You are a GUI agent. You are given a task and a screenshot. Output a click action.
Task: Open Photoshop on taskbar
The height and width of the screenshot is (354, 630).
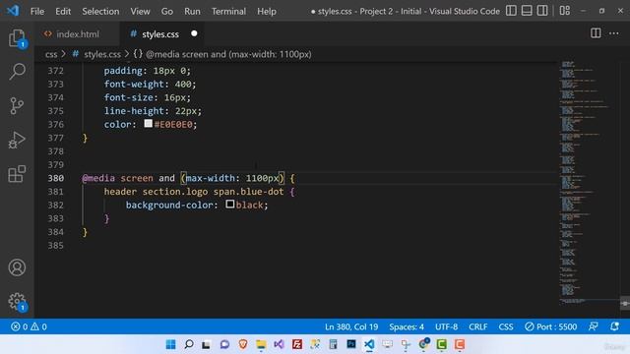351,344
